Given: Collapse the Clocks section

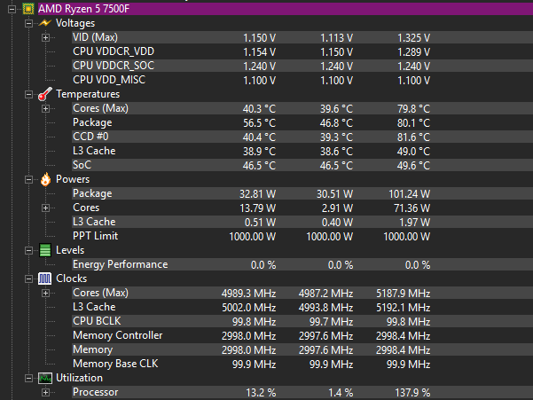Looking at the screenshot, I should (29, 279).
